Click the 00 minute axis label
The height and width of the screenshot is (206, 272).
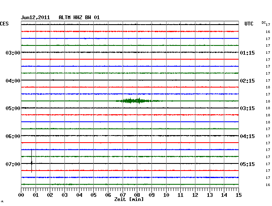[21, 195]
